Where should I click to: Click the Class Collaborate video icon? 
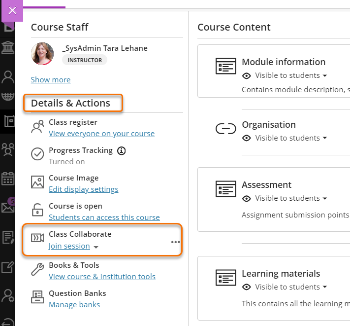click(x=37, y=238)
